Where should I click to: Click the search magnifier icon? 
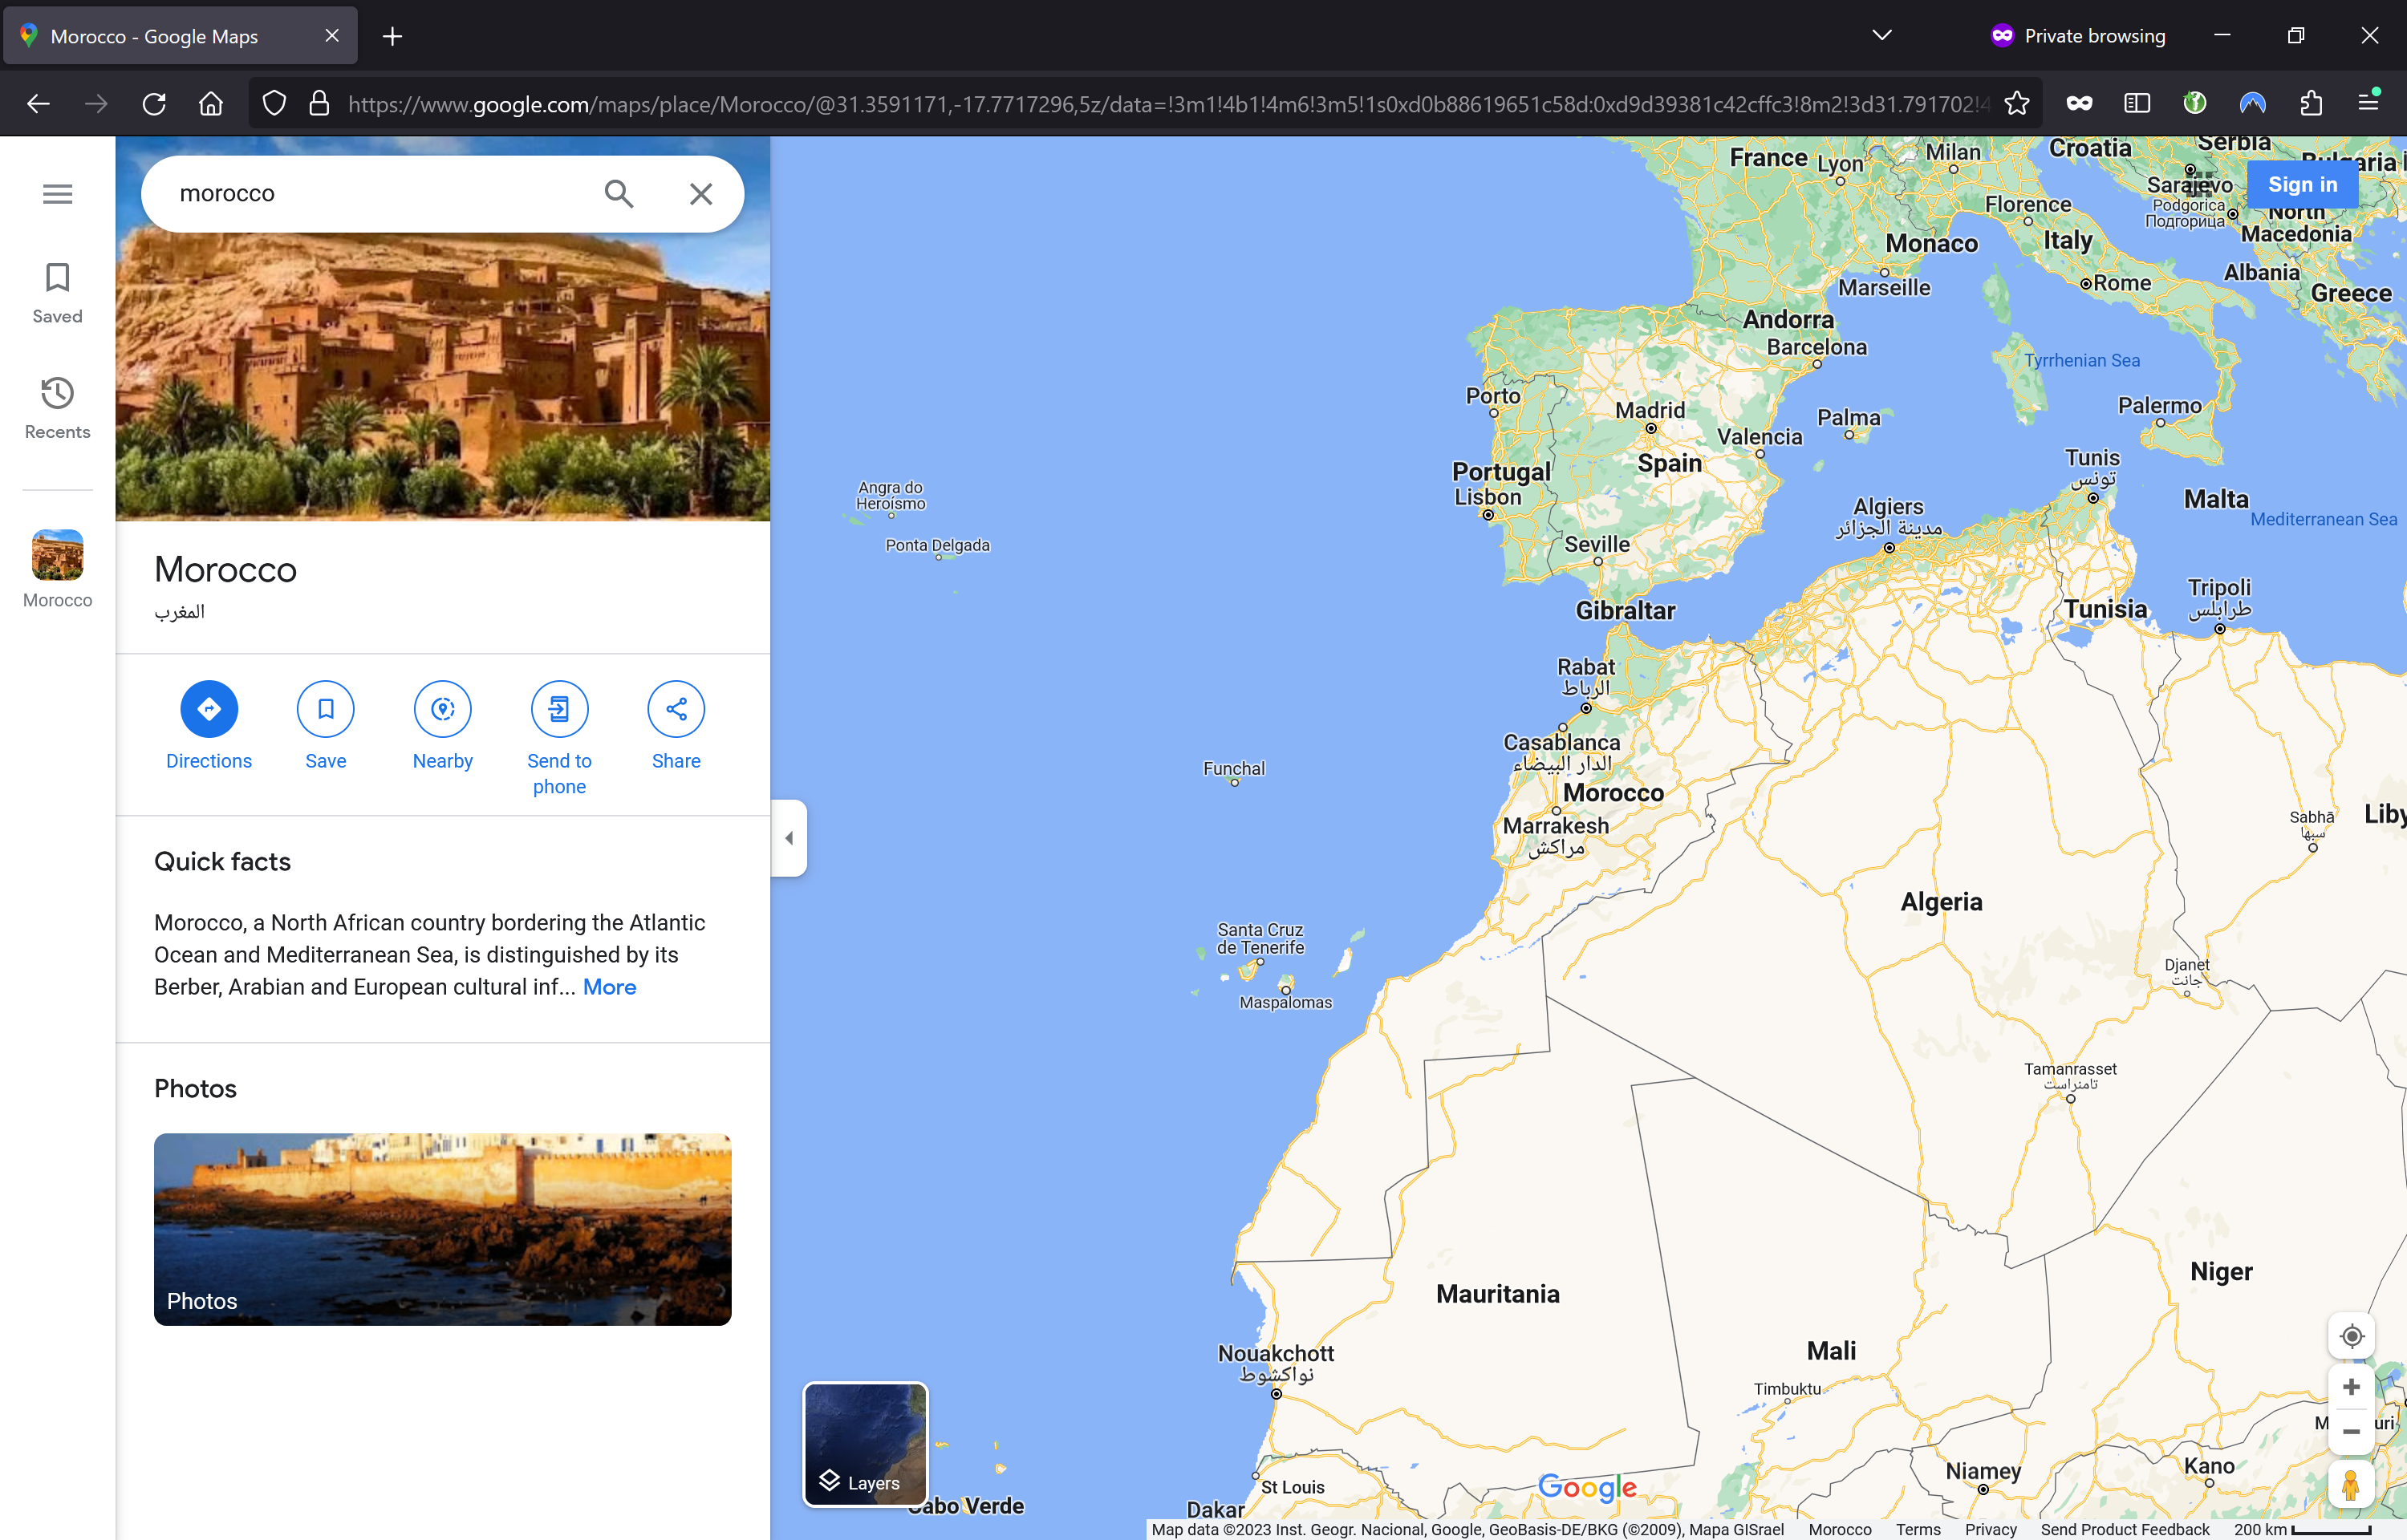tap(619, 194)
